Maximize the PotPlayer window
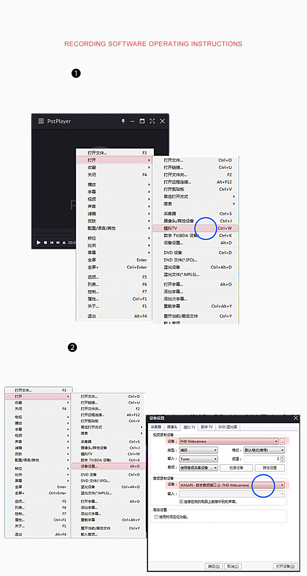 [x=142, y=121]
